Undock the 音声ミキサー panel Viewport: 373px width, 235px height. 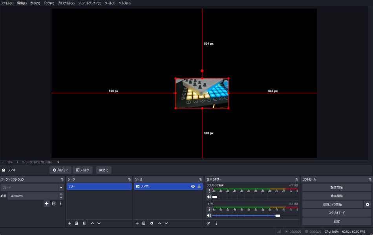pos(297,179)
